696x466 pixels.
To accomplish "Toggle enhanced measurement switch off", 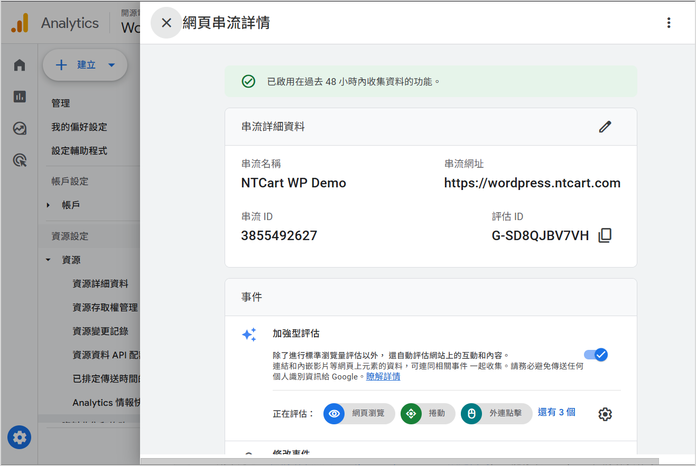I will (x=596, y=355).
